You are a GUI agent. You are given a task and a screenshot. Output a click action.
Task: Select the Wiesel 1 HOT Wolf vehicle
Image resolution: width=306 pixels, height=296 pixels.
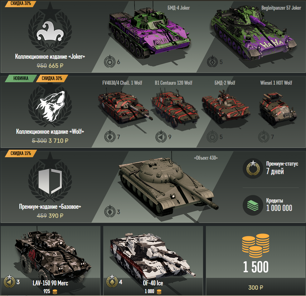[277, 109]
